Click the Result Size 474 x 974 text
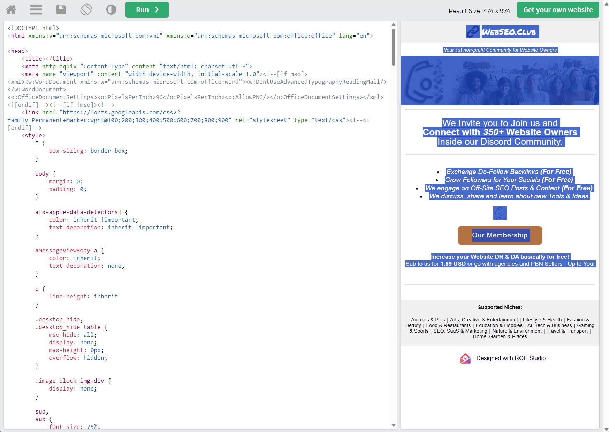The width and height of the screenshot is (609, 432). coord(479,11)
